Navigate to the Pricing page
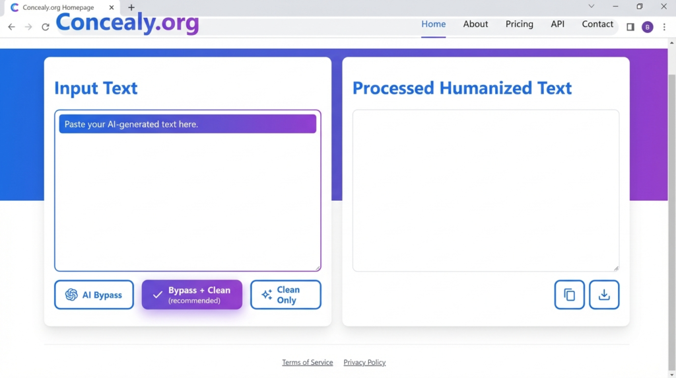The width and height of the screenshot is (676, 378). (519, 24)
